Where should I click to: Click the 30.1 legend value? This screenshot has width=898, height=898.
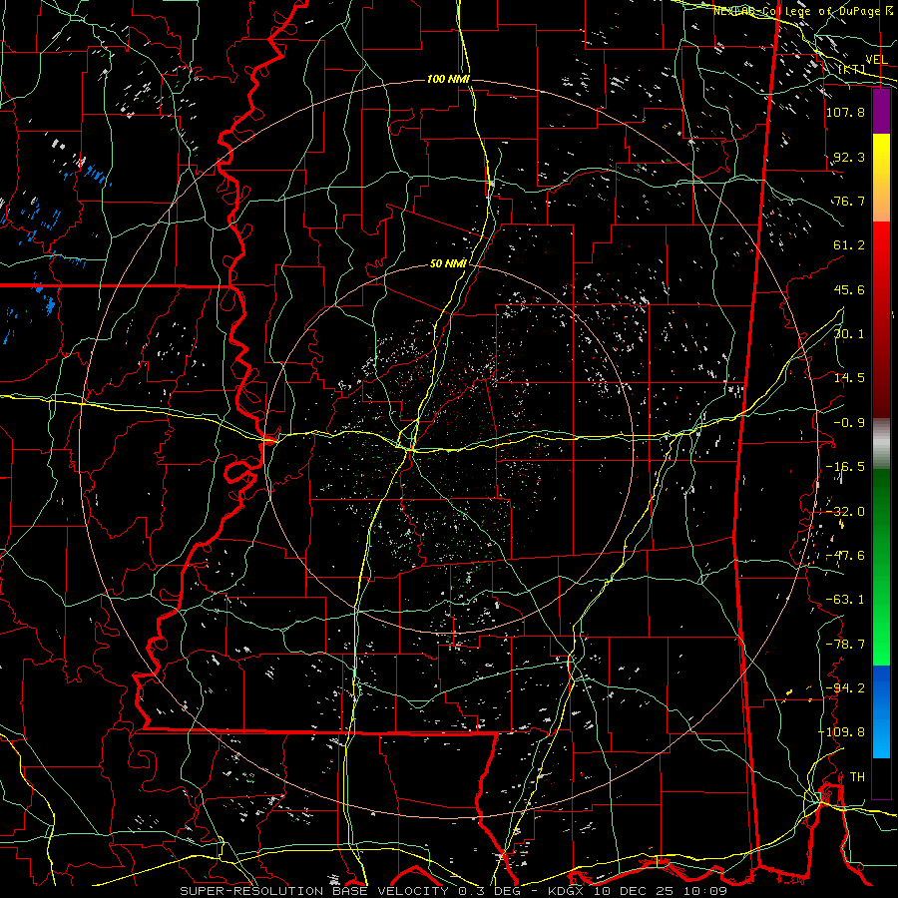point(849,334)
